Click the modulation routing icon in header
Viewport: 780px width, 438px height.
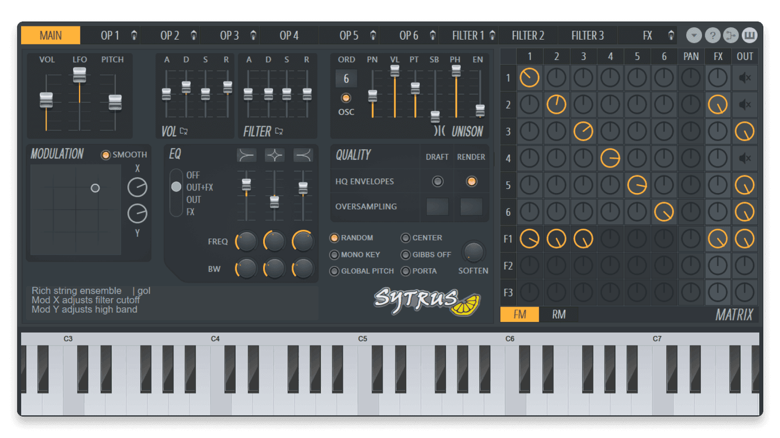coord(731,36)
